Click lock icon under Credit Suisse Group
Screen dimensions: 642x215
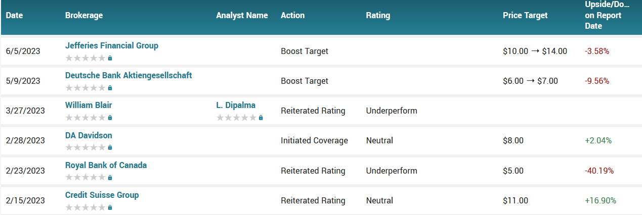[110, 207]
